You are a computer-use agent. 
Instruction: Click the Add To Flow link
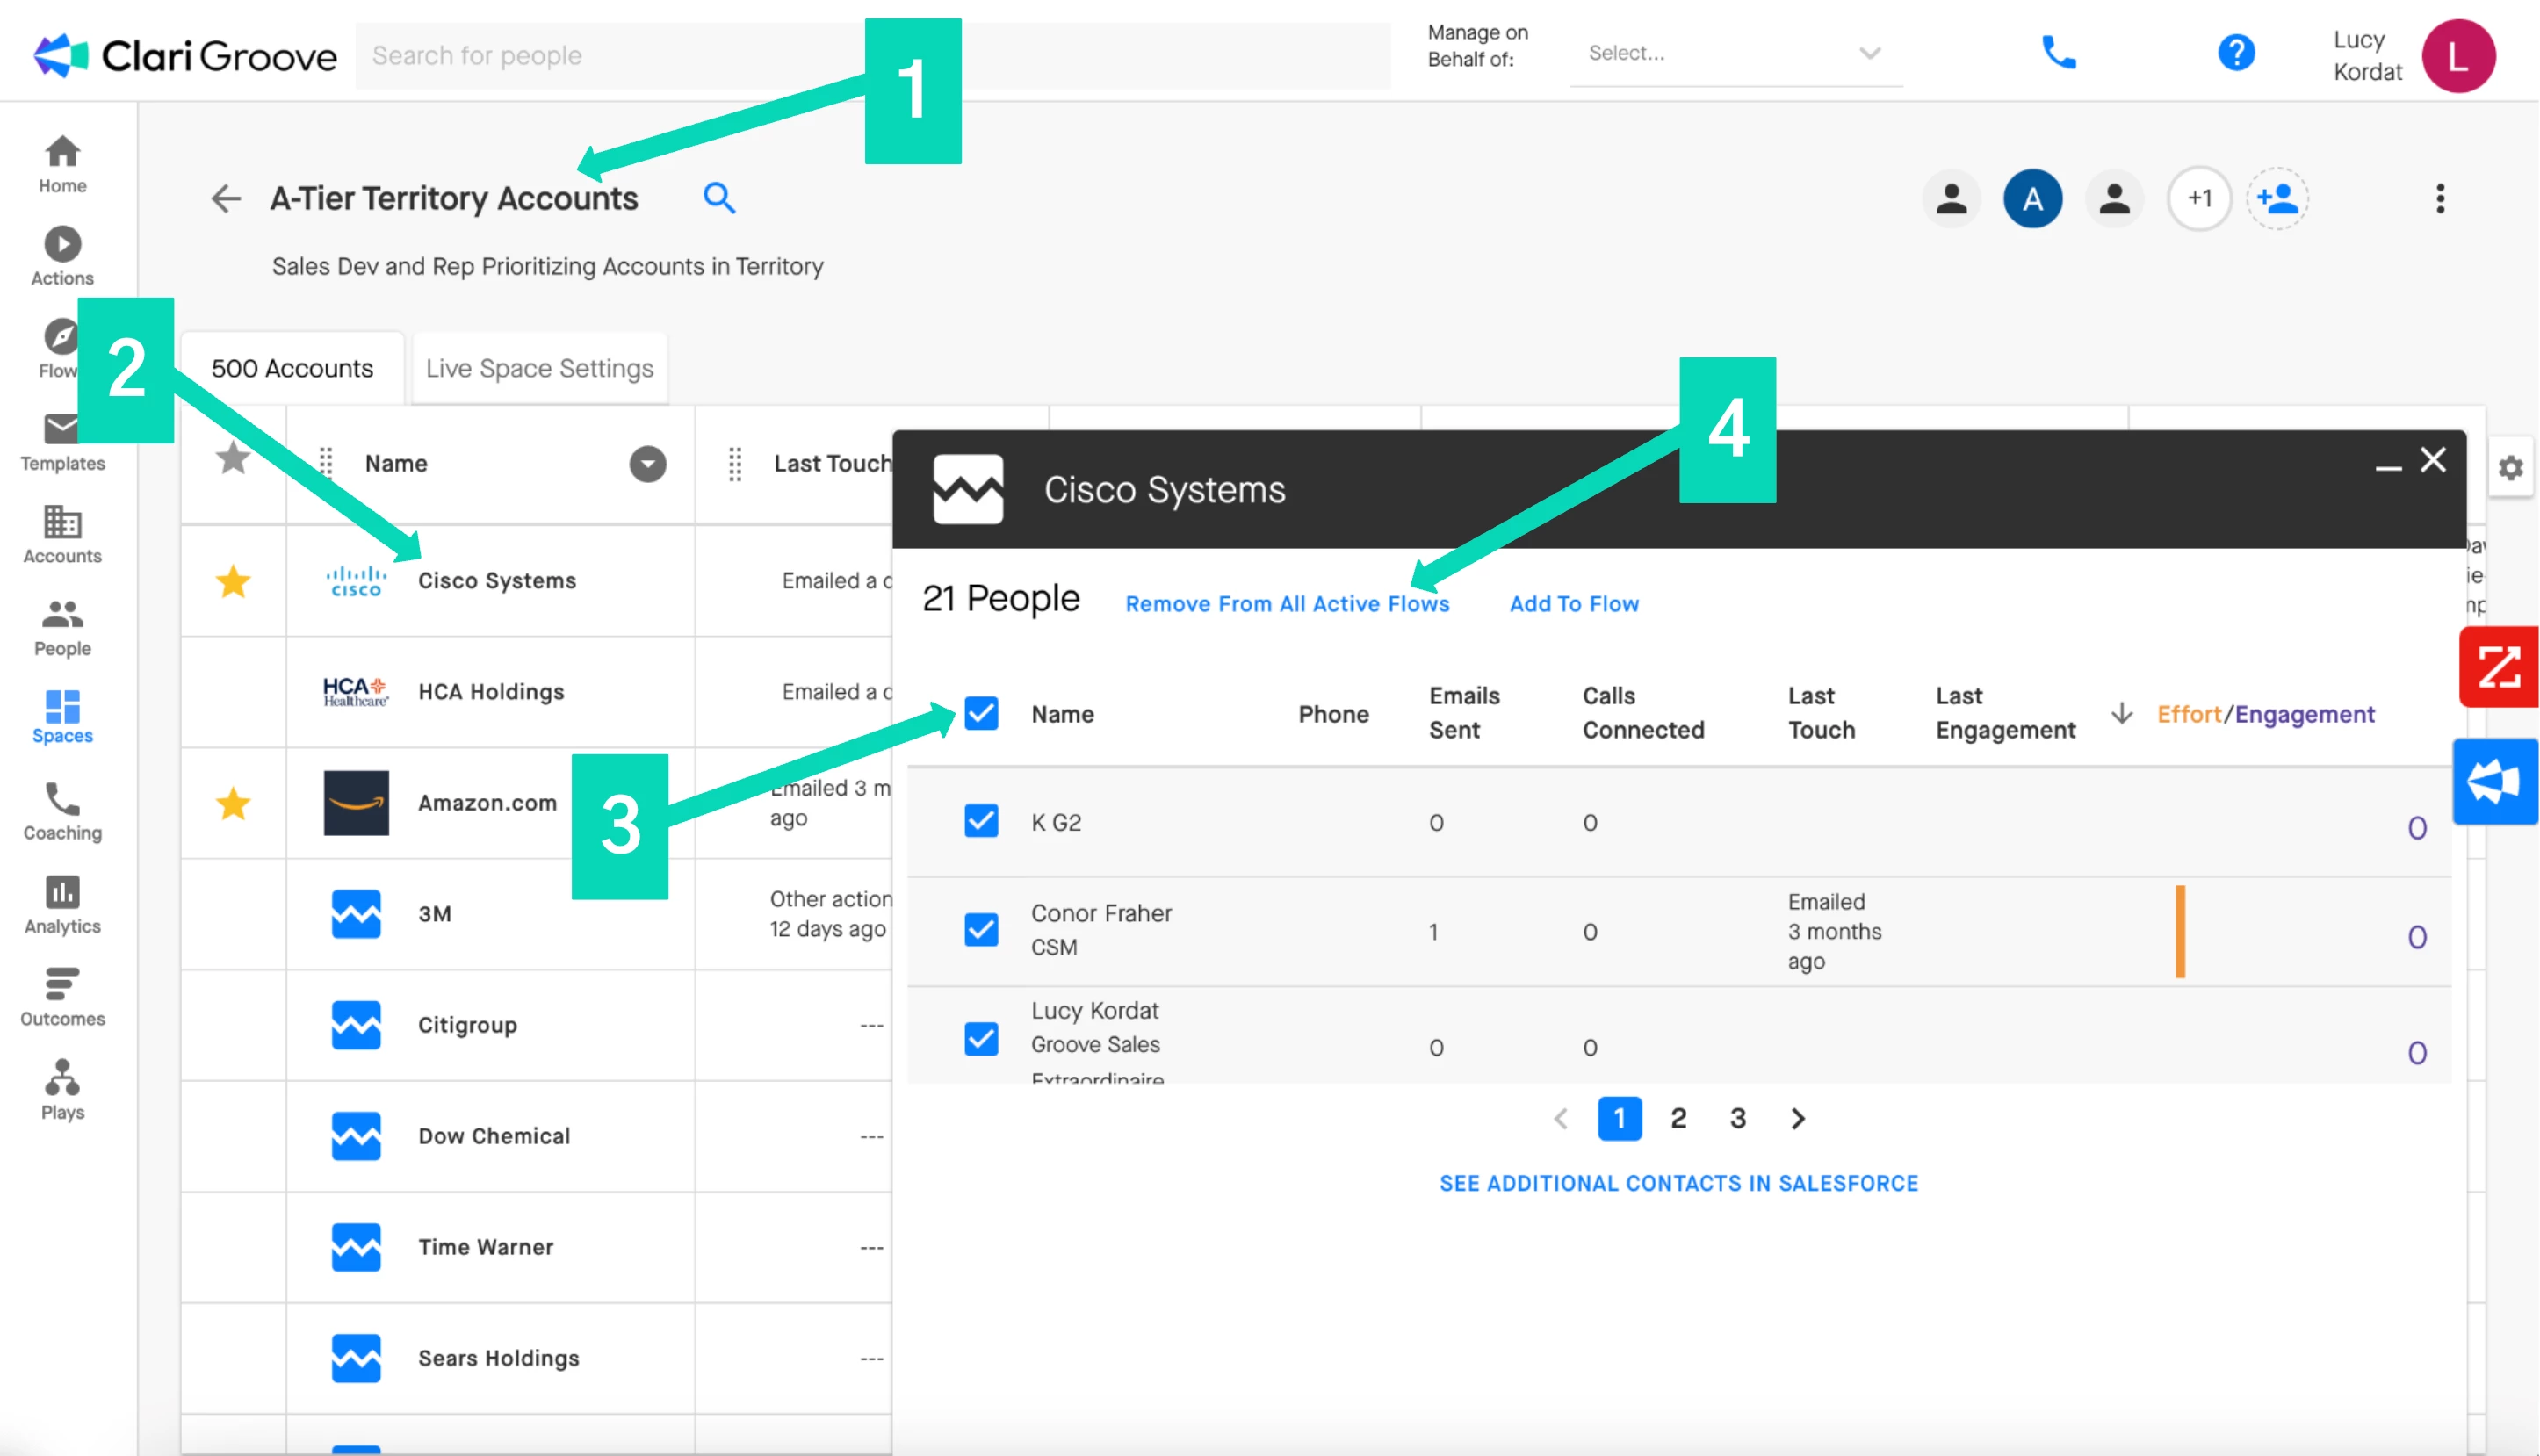[1574, 604]
